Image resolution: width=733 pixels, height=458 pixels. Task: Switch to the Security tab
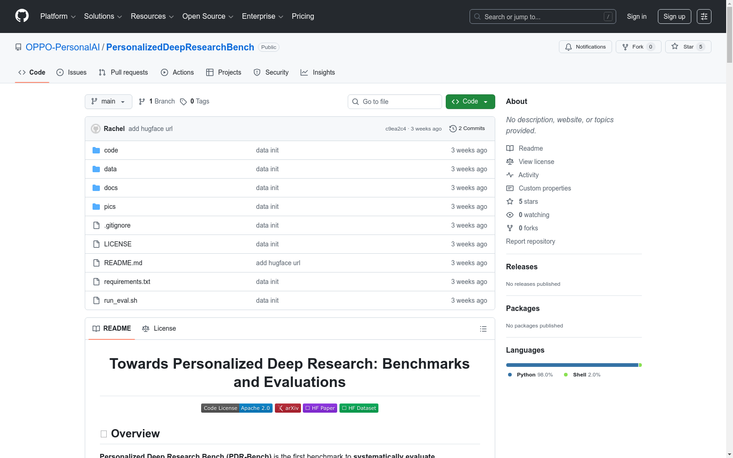[x=271, y=72]
